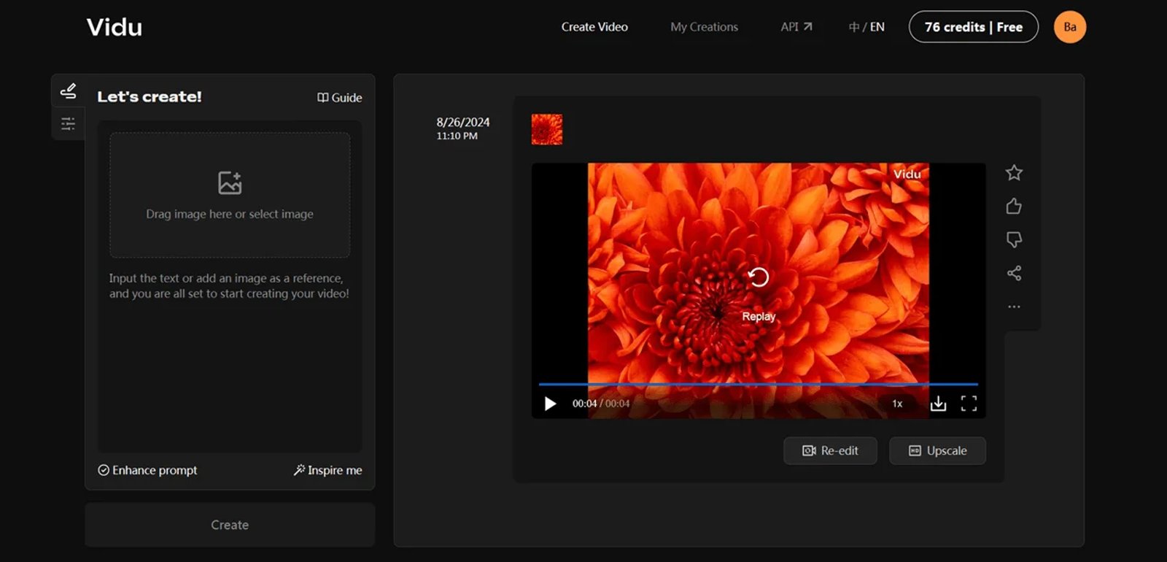Click the star favorite icon
Image resolution: width=1167 pixels, height=562 pixels.
coord(1014,173)
